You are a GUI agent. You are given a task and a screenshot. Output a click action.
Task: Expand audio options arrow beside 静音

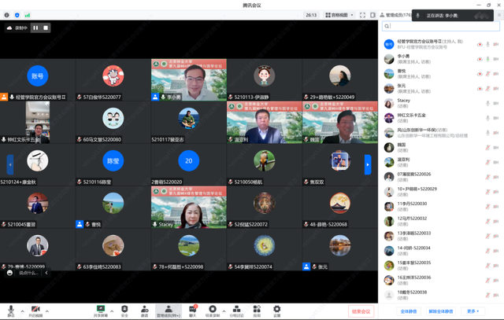coord(22,311)
